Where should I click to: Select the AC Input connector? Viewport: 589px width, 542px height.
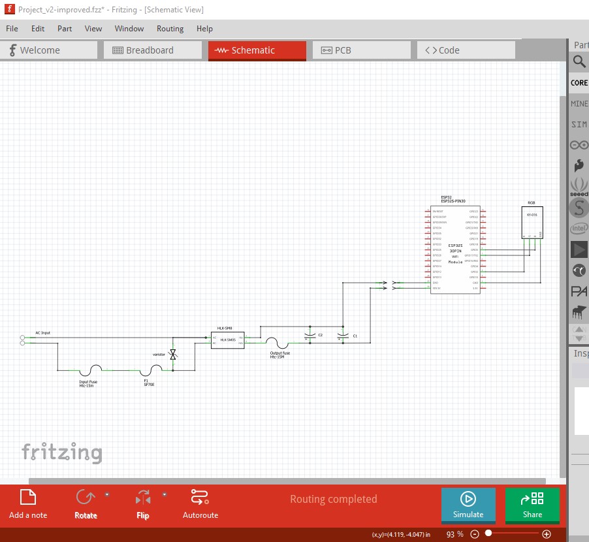[x=23, y=340]
